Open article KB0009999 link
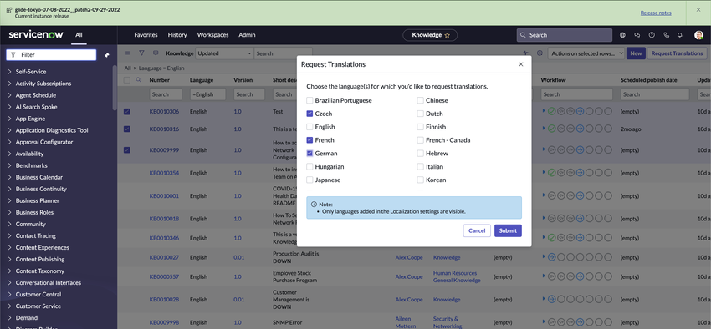Screen dimensions: 711x329 point(164,149)
